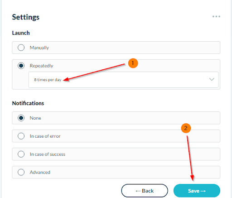Viewport: 232px width, 198px height.
Task: Click the None label text
Action: (35, 118)
